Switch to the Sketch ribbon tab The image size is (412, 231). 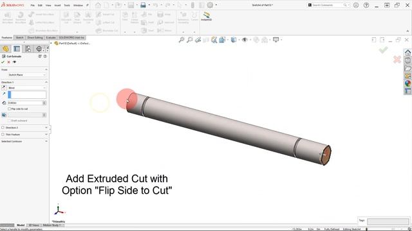click(x=19, y=38)
